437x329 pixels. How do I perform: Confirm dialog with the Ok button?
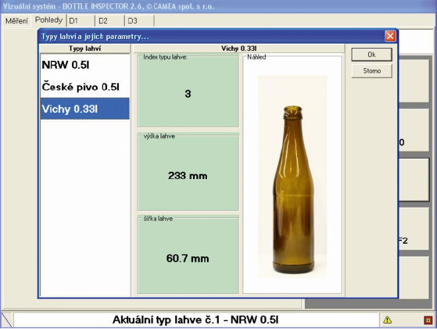point(372,55)
